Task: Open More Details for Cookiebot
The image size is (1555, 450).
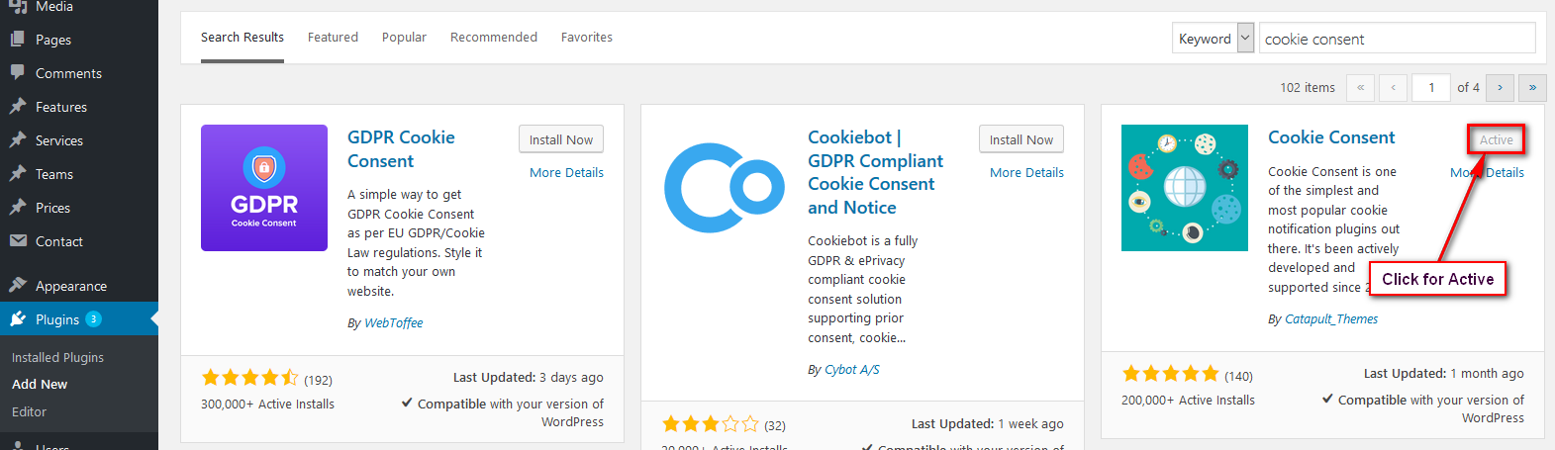Action: pyautogui.click(x=1026, y=172)
